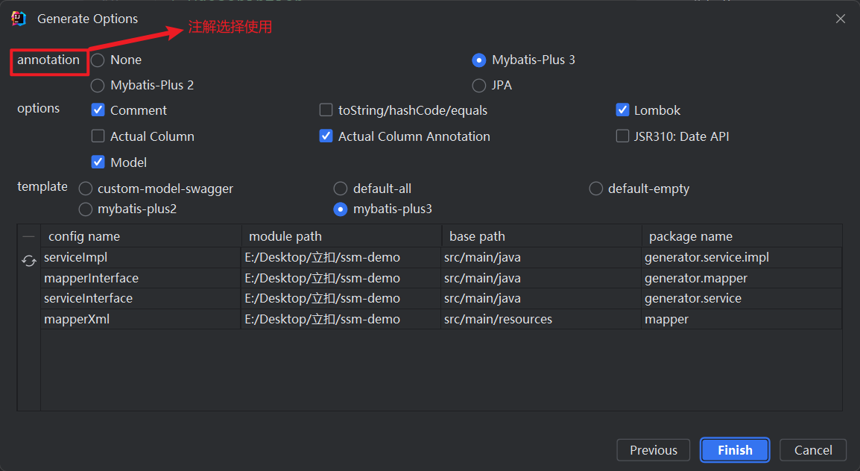Select the default-all template
The image size is (860, 471).
[x=341, y=189]
